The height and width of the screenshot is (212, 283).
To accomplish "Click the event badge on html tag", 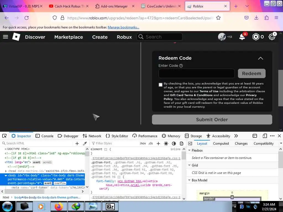I will (x=37, y=162).
